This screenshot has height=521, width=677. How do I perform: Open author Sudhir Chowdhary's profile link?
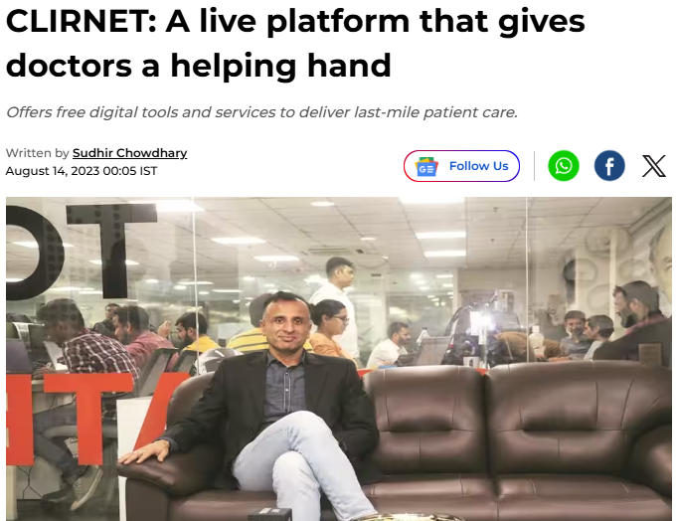point(129,153)
